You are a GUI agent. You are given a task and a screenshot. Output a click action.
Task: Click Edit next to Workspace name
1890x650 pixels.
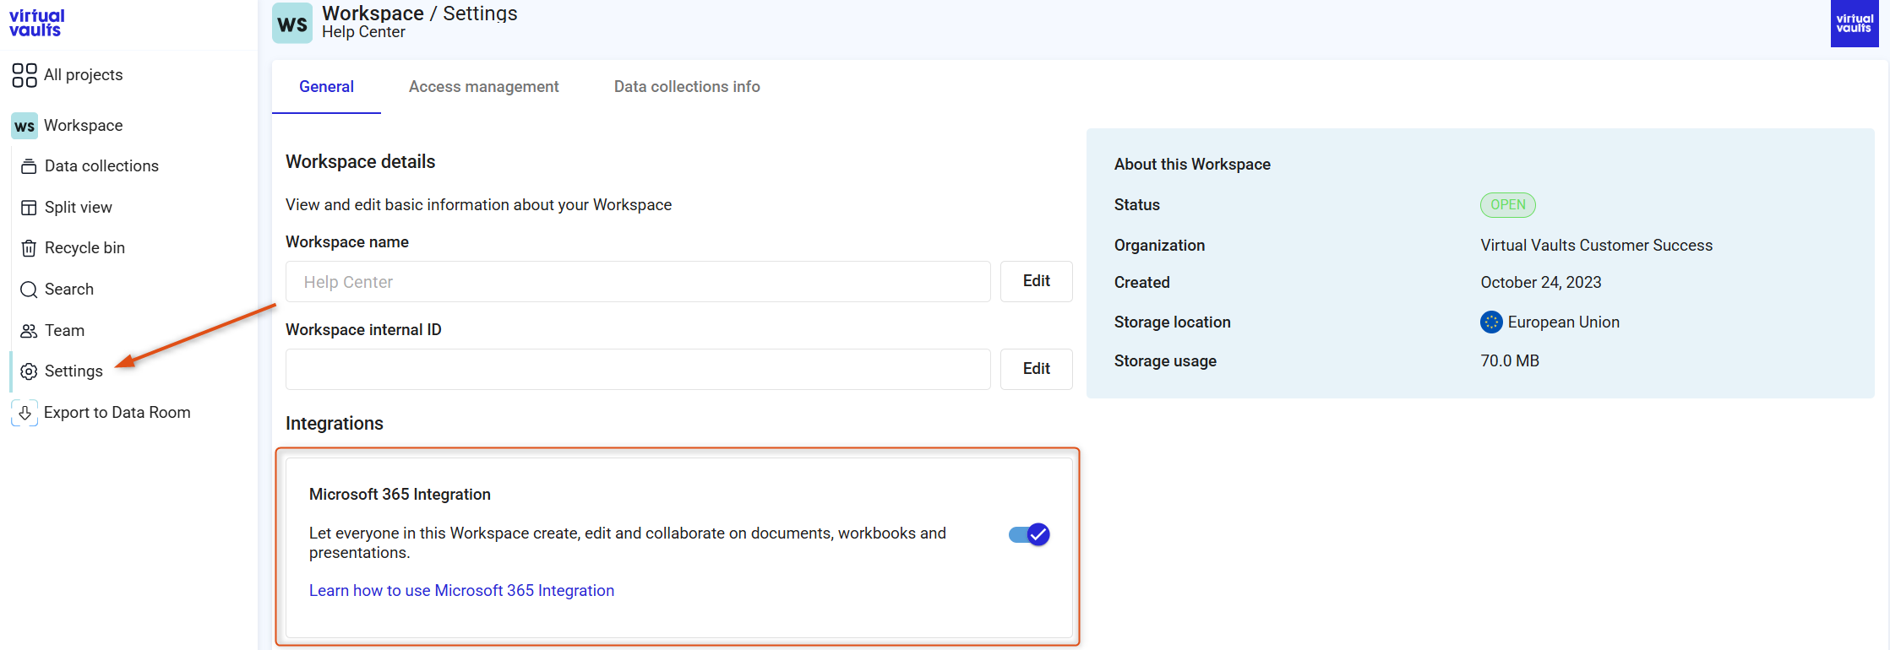[1036, 281]
